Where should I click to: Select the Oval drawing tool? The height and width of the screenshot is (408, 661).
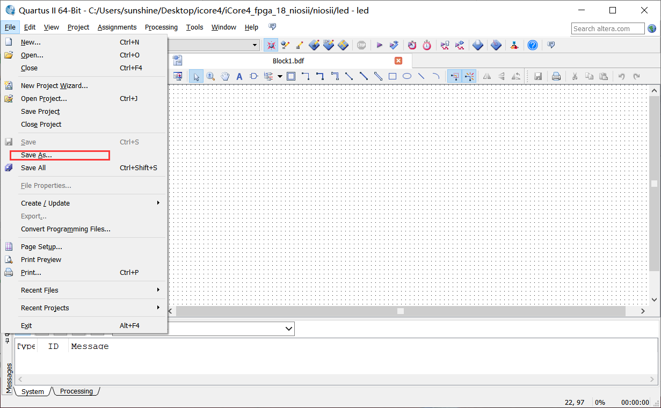point(407,76)
